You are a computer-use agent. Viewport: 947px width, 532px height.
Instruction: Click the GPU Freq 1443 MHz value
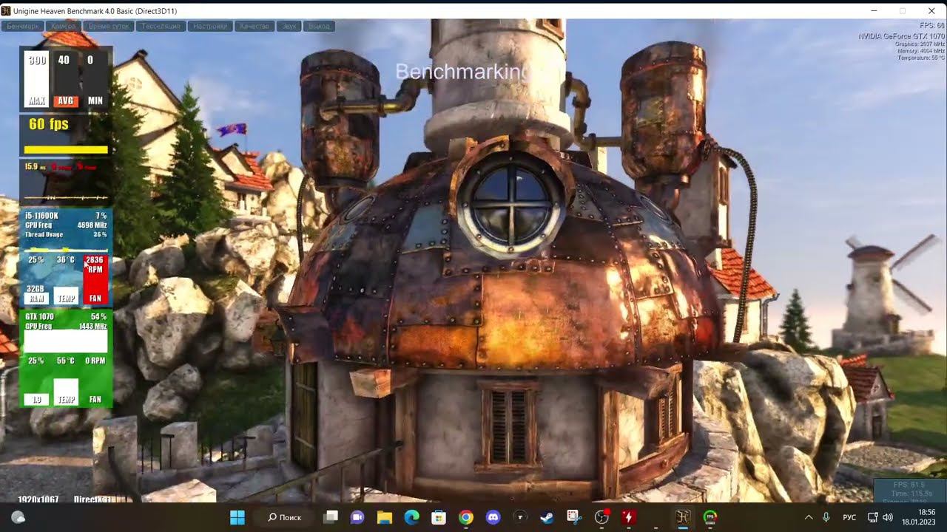pyautogui.click(x=92, y=326)
